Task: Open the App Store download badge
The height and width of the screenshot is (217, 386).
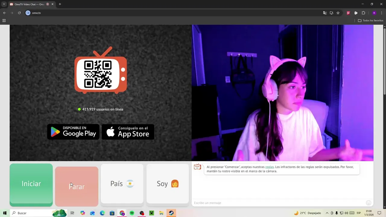Action: point(128,132)
